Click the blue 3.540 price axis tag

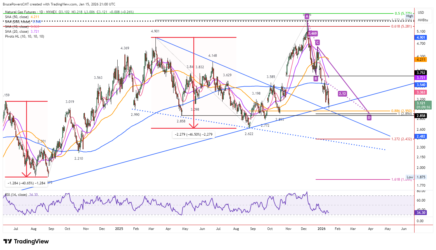421,85
